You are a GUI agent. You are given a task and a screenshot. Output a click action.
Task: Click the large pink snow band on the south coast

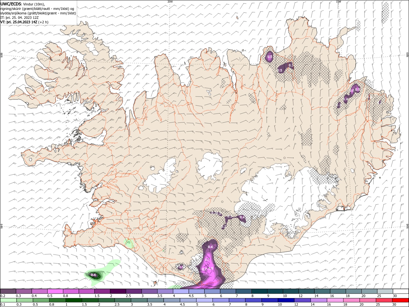point(209,265)
